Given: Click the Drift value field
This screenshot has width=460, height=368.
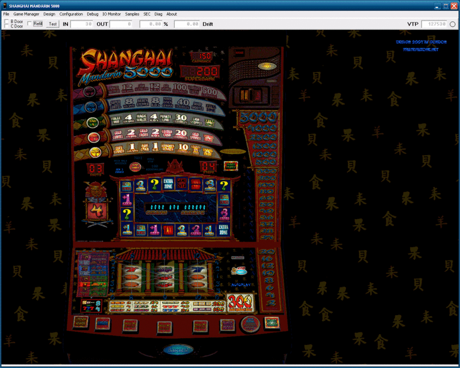Looking at the screenshot, I should coord(187,24).
